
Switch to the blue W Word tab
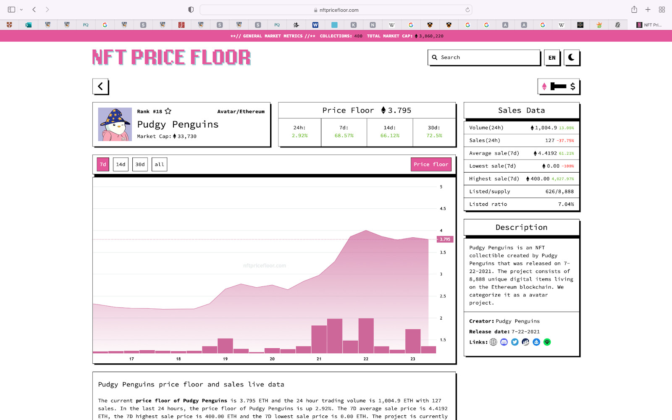tap(315, 25)
